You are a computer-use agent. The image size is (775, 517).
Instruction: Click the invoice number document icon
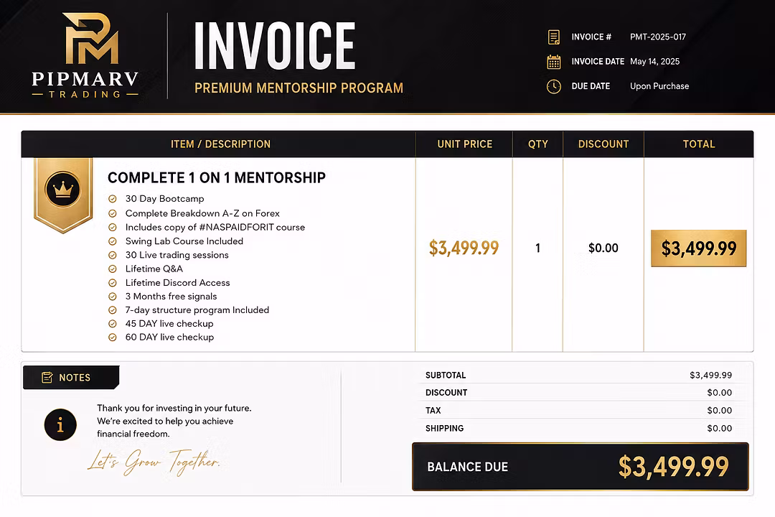point(553,37)
